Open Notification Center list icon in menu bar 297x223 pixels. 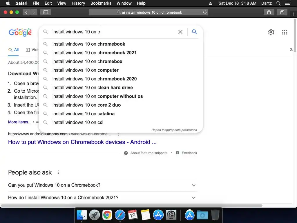(x=287, y=3)
